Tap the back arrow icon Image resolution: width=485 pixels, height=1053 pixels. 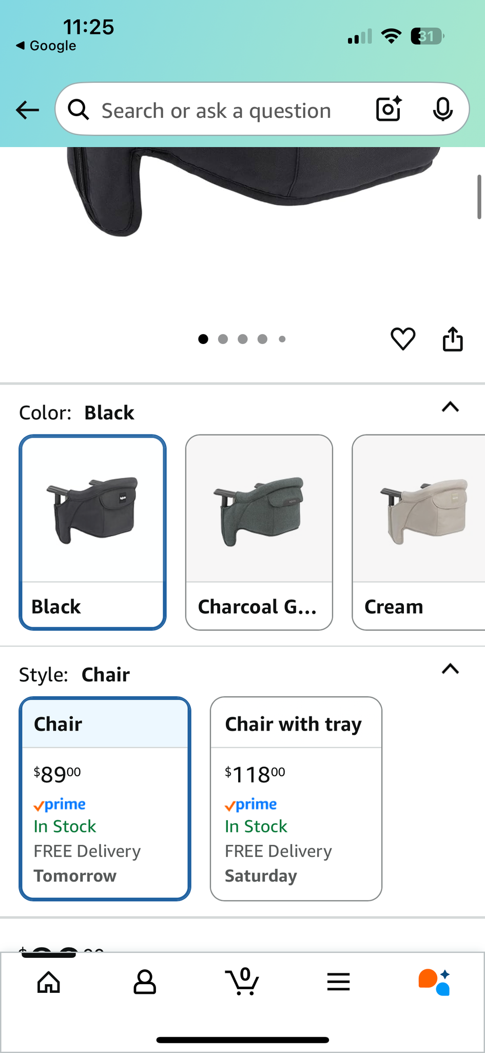point(28,110)
